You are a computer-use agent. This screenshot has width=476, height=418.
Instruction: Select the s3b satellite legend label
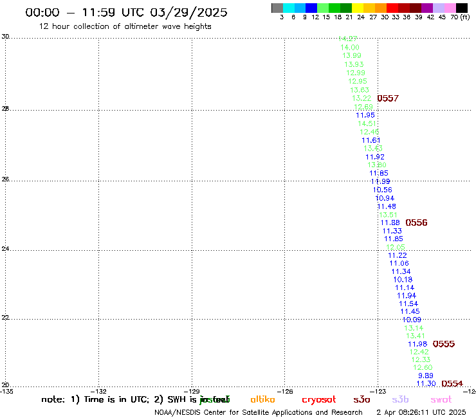pyautogui.click(x=400, y=399)
